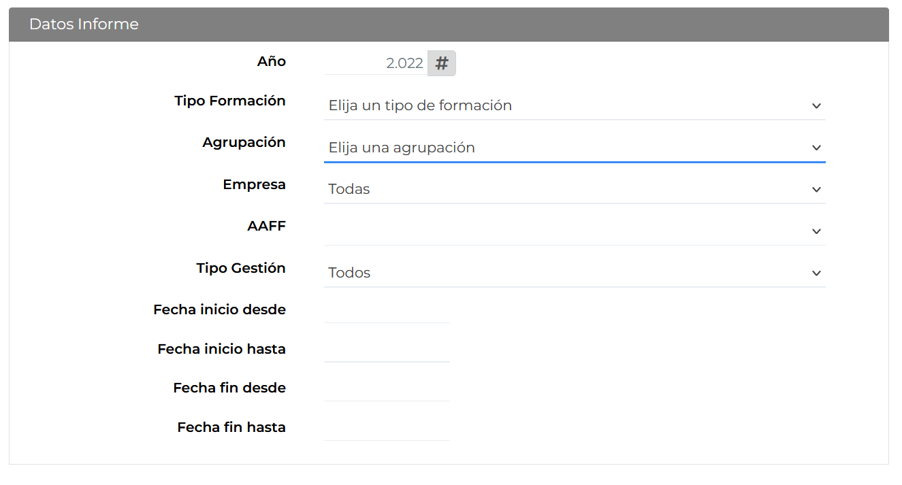The image size is (902, 485).
Task: Click the Fecha inicio desde label
Action: tap(219, 310)
